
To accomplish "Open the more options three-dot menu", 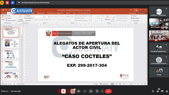I will point(102,91).
